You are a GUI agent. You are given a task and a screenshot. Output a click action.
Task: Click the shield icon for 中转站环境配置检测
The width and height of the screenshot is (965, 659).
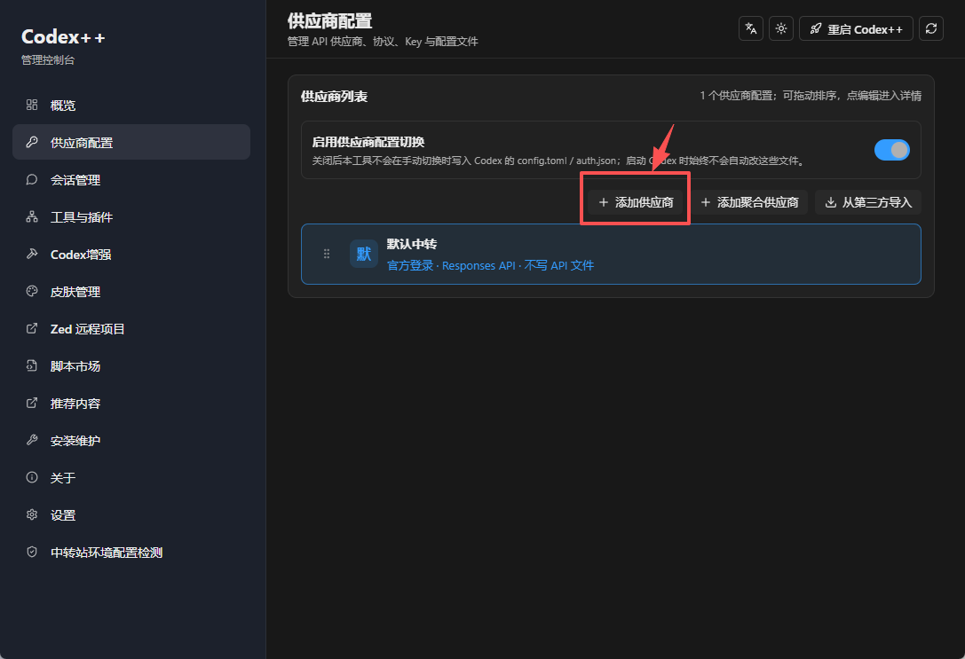click(32, 552)
